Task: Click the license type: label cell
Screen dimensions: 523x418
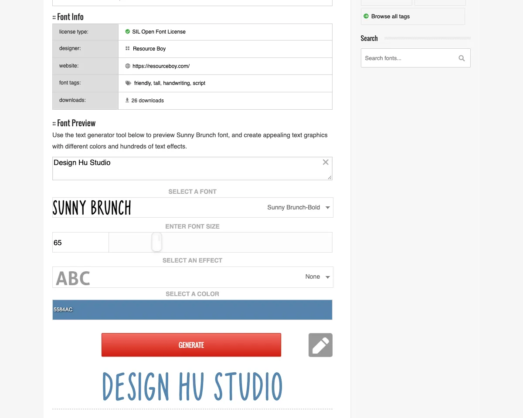Action: [x=85, y=32]
